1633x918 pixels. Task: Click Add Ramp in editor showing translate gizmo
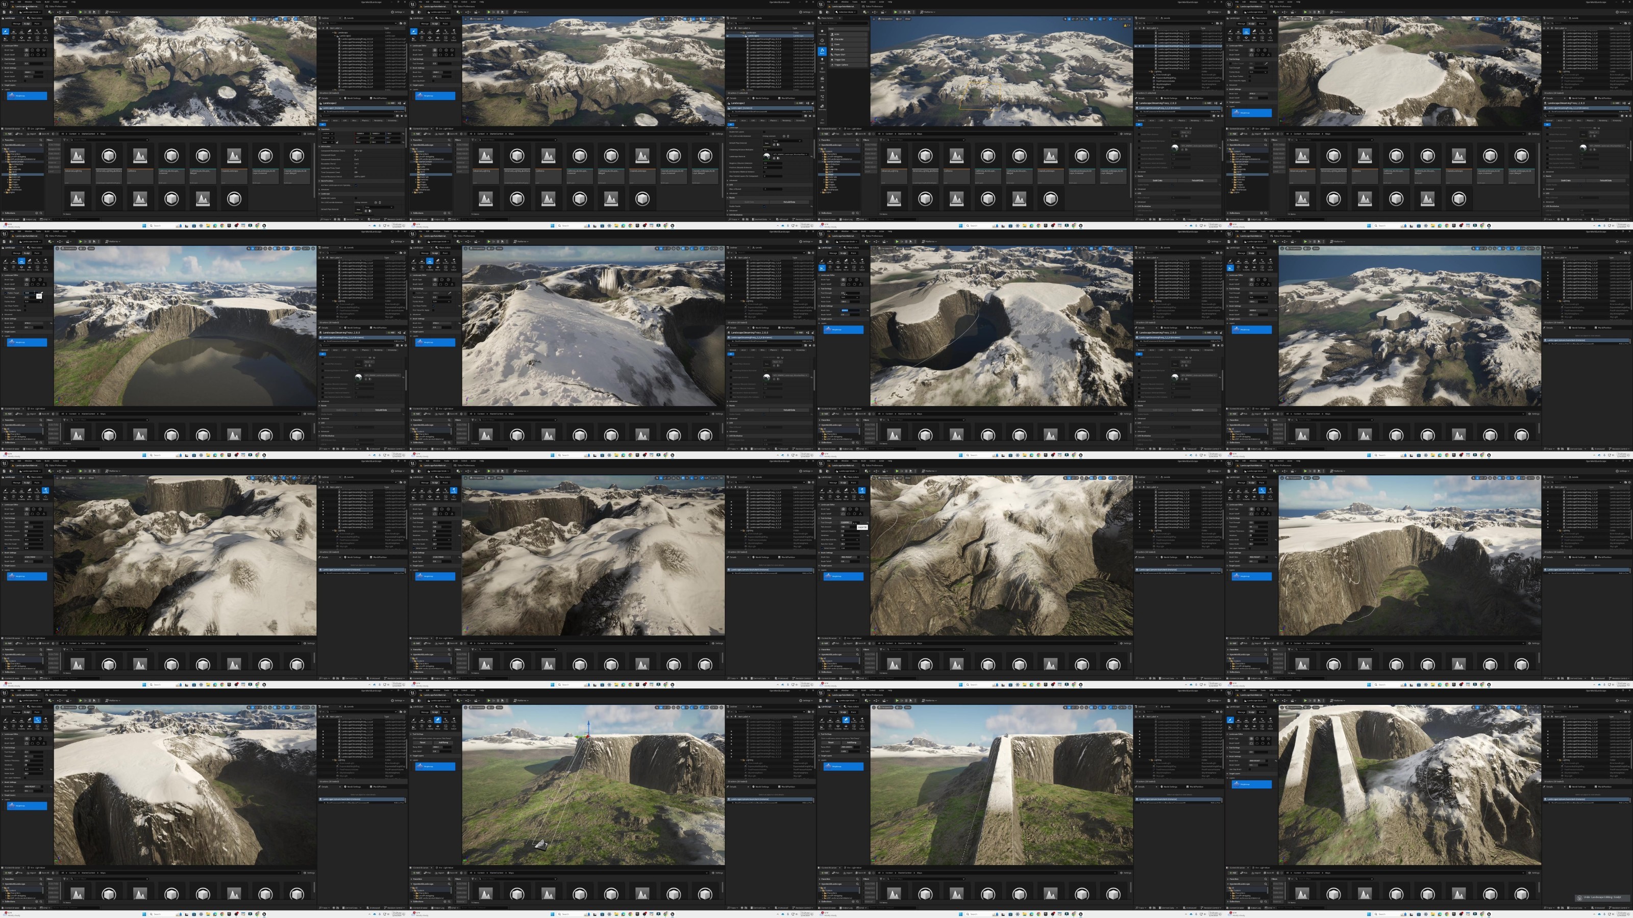pyautogui.click(x=444, y=743)
